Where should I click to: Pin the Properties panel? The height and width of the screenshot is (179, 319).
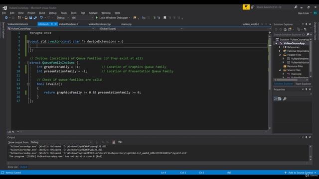click(x=306, y=89)
